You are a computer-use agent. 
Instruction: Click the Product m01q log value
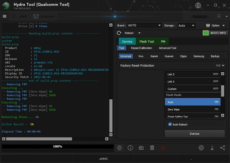tap(37, 48)
